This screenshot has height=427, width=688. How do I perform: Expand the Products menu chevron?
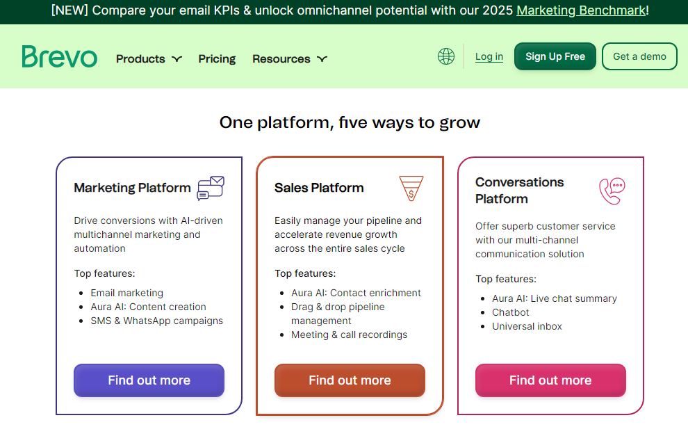click(177, 59)
